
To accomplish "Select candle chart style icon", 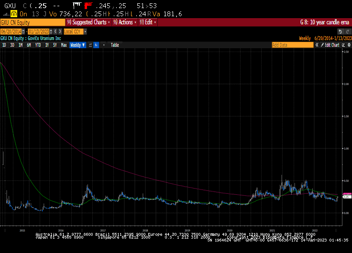I will 96,45.
